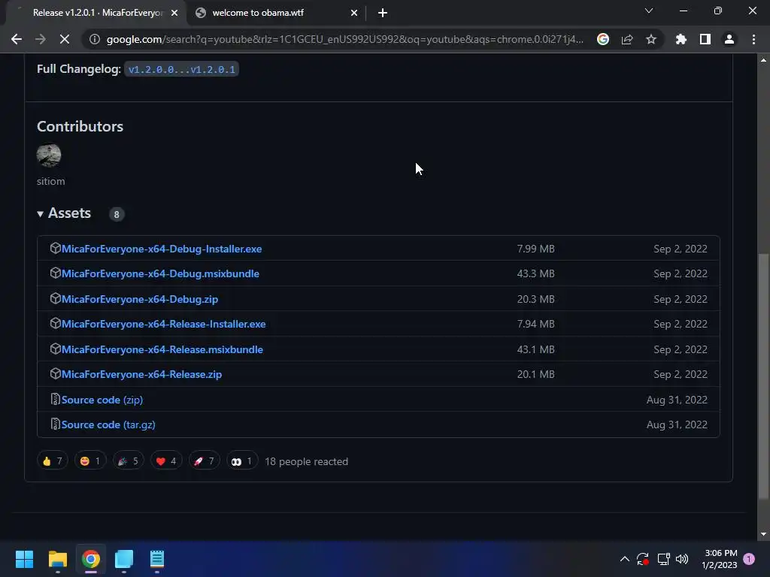Download MicaForEveryone-x64-Debug-Installer.exe
The height and width of the screenshot is (577, 770).
[x=162, y=249]
